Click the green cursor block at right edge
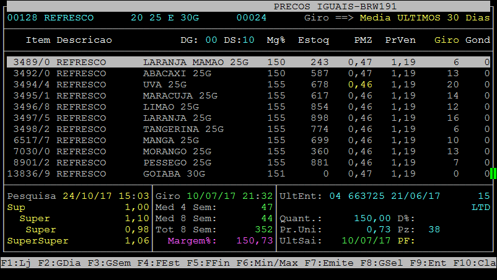Image resolution: width=497 pixels, height=280 pixels. click(x=493, y=174)
